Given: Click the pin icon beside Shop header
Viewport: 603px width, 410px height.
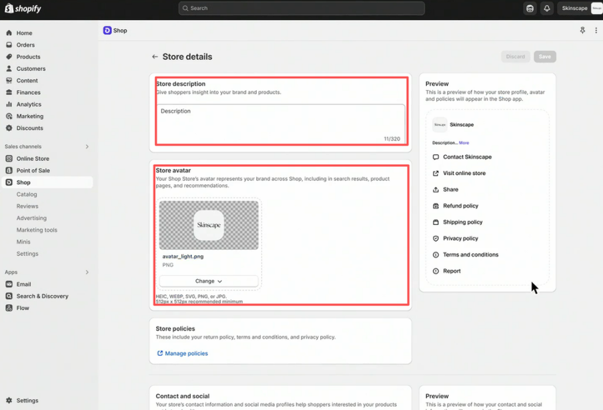Looking at the screenshot, I should tap(582, 31).
